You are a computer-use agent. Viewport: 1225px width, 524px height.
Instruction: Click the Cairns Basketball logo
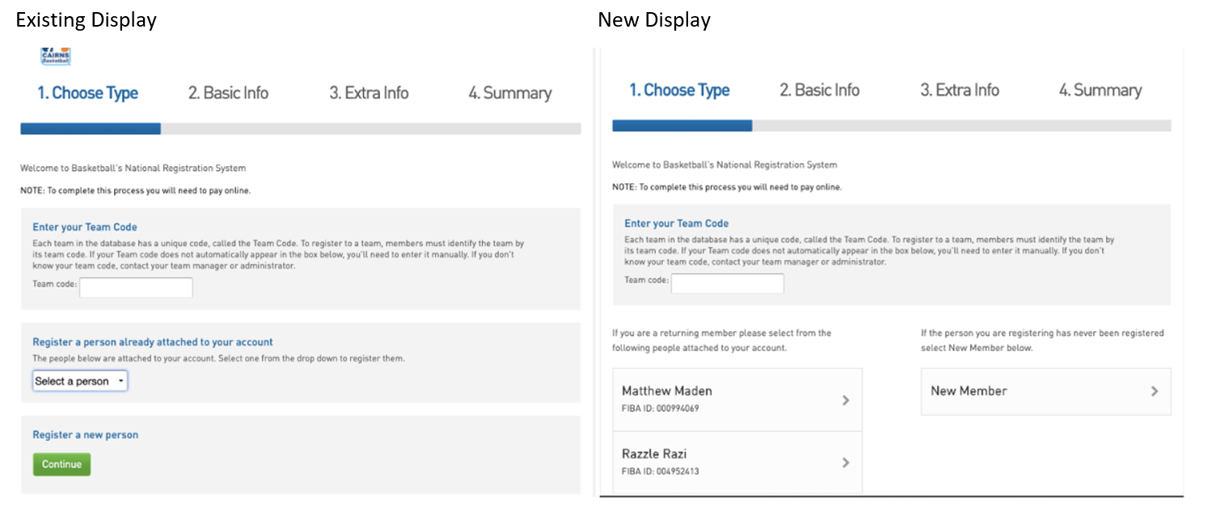(x=56, y=56)
